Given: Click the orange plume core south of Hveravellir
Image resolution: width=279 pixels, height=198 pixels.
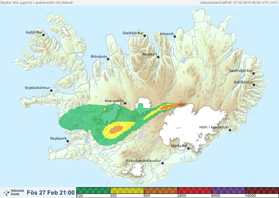Looking at the screenshot, I should tap(116, 130).
